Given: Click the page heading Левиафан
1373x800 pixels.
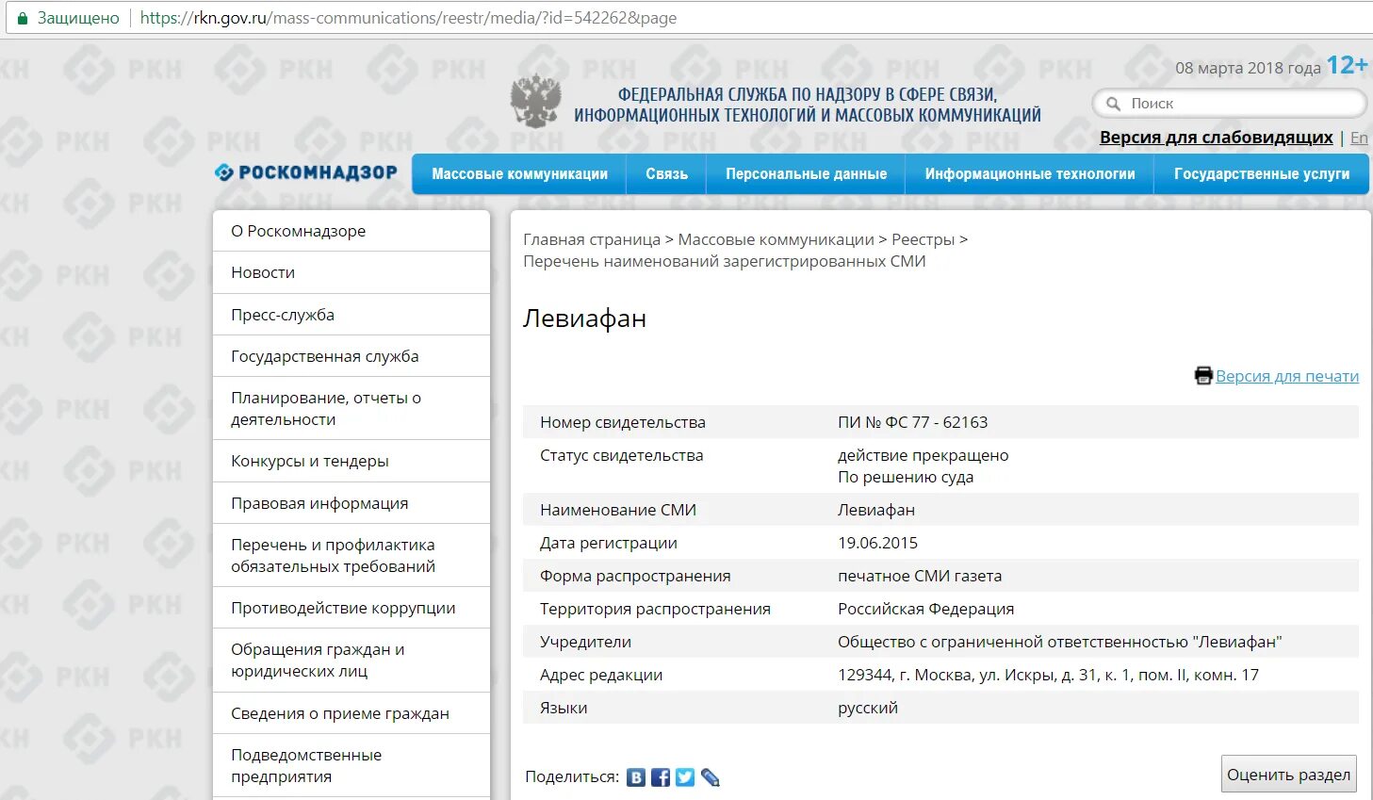Looking at the screenshot, I should 584,318.
